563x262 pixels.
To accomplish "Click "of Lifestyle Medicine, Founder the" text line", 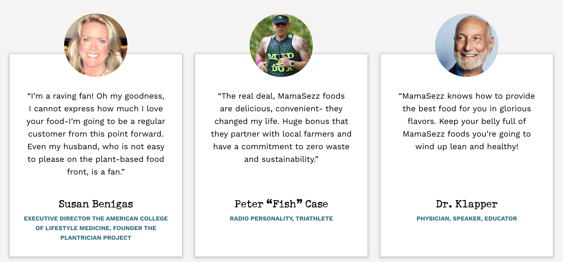I will coord(96,228).
